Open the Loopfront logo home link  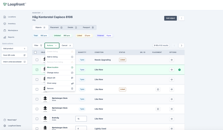click(x=15, y=5)
